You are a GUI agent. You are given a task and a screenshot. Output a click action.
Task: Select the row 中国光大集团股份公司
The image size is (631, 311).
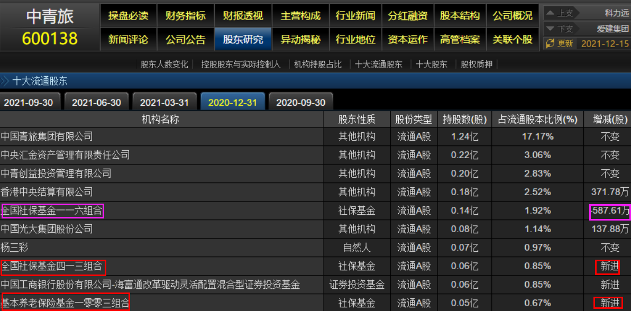tap(315, 229)
